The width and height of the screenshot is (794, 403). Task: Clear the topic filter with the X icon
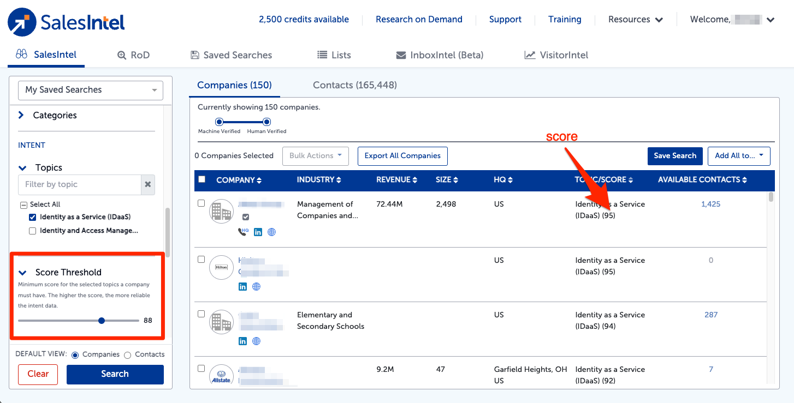click(148, 184)
